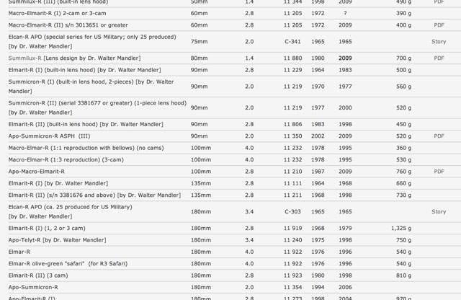Click order number 'C-303' cell
Image resolution: width=461 pixels, height=300 pixels.
pyautogui.click(x=292, y=211)
